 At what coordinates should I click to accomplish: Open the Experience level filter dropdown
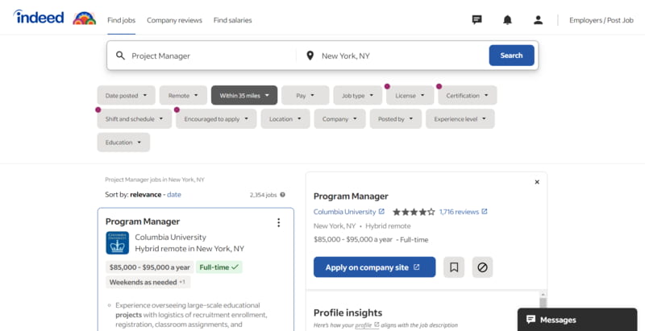click(460, 119)
